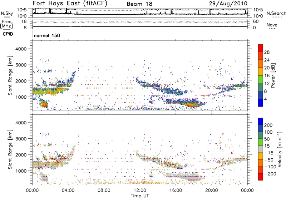The image size is (286, 198).
Task: Click the blue bottom of the power color bar
Action: [261, 103]
